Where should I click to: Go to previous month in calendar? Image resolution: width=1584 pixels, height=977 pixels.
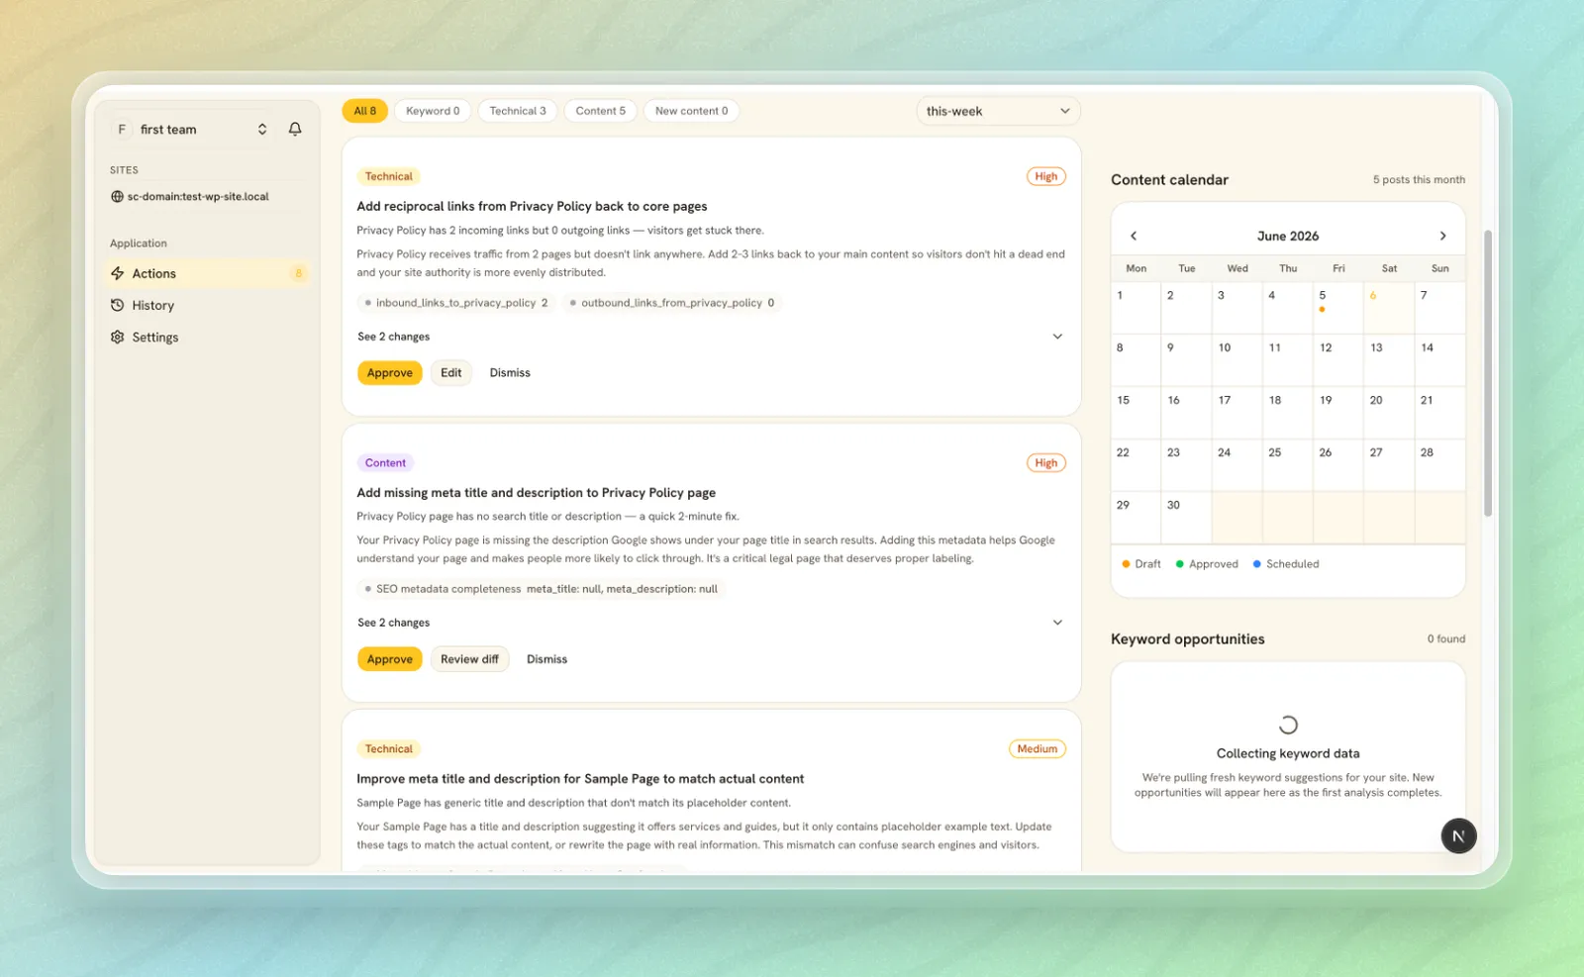[1134, 236]
